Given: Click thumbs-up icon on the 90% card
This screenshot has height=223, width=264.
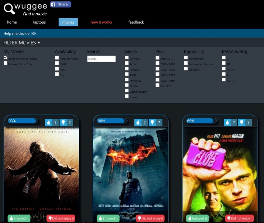Looking at the screenshot, I should pos(138,122).
